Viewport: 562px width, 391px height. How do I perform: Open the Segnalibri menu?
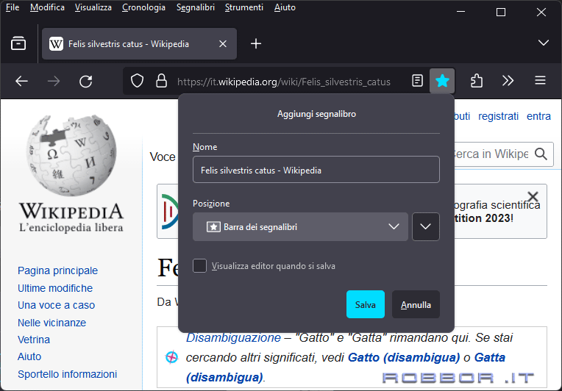coord(196,7)
